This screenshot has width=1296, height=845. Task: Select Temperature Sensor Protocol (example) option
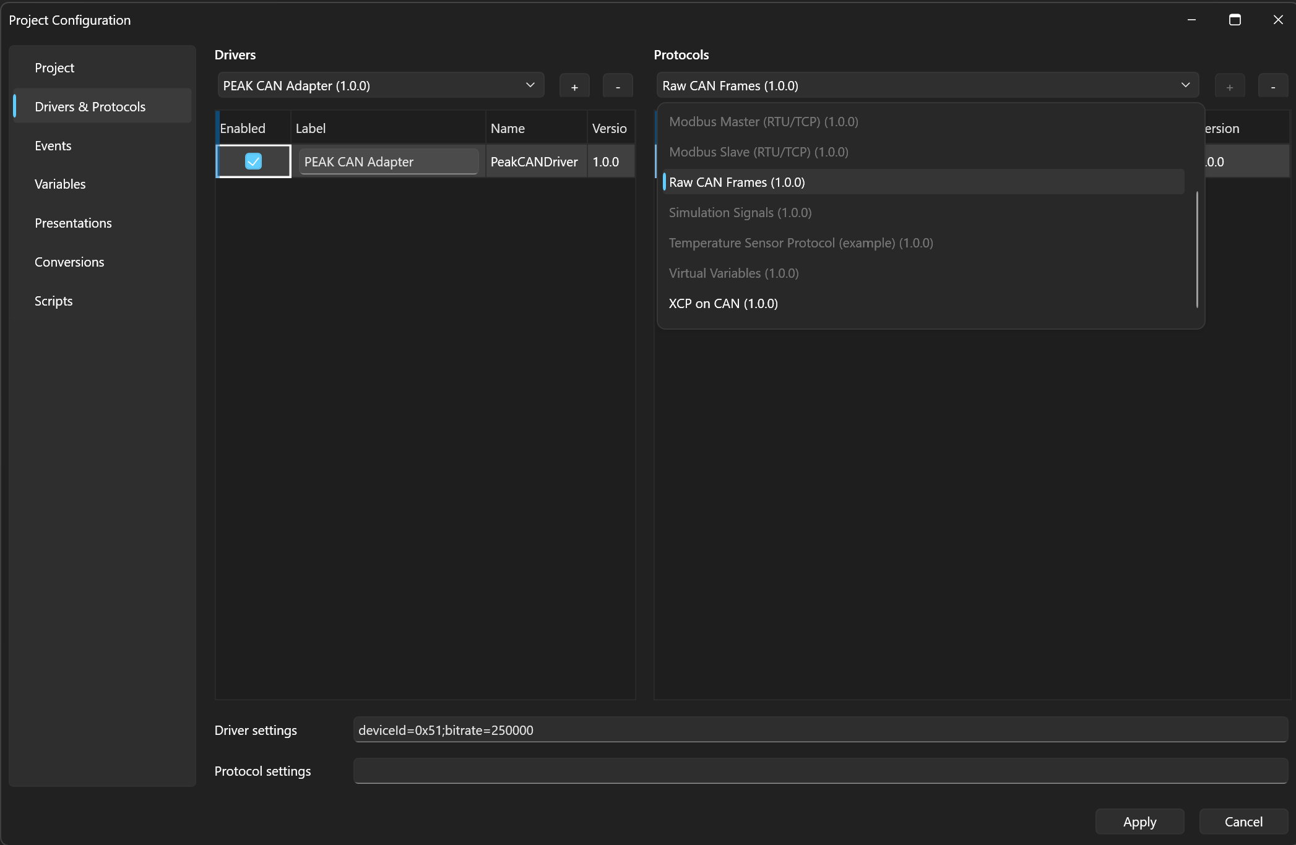click(x=923, y=243)
